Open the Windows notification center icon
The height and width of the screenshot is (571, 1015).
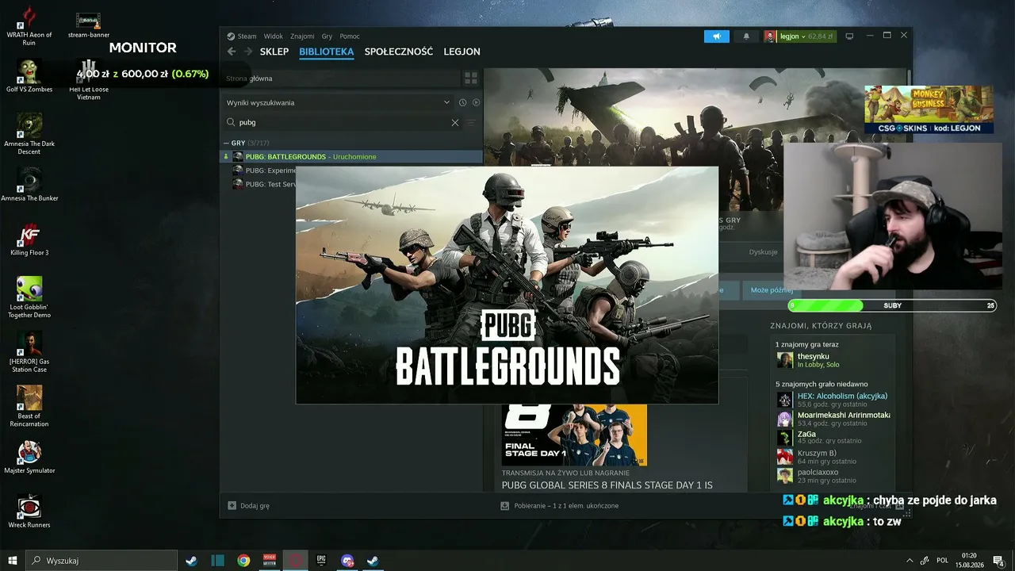point(998,561)
